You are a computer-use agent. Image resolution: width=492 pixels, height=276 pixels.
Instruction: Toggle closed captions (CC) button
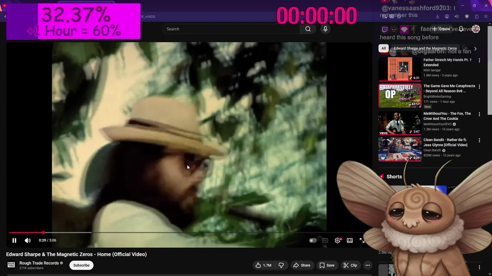pos(325,240)
